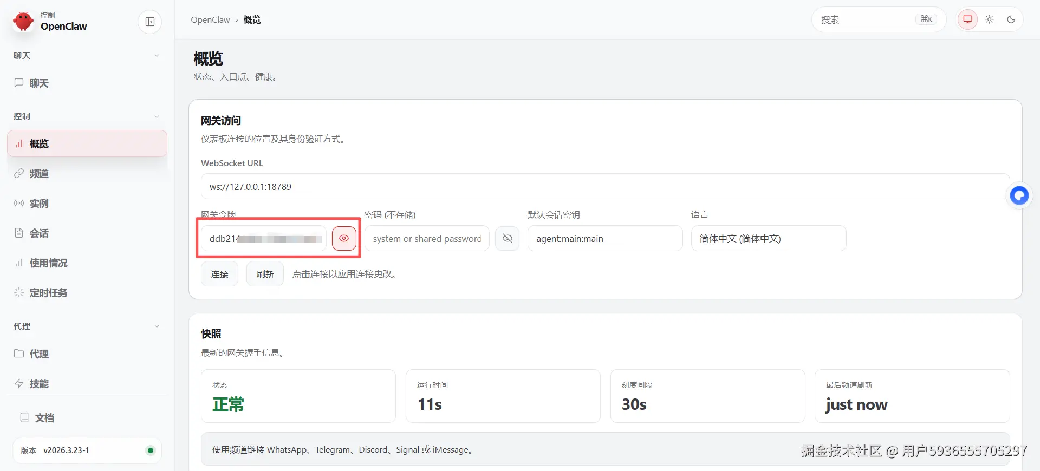This screenshot has width=1040, height=471.
Task: Open the 聊天 chat page in sidebar
Action: 87,83
